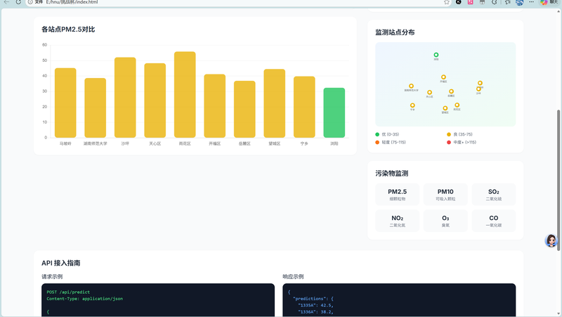Open the floating assistant avatar icon
Viewport: 562px width, 317px height.
[551, 241]
